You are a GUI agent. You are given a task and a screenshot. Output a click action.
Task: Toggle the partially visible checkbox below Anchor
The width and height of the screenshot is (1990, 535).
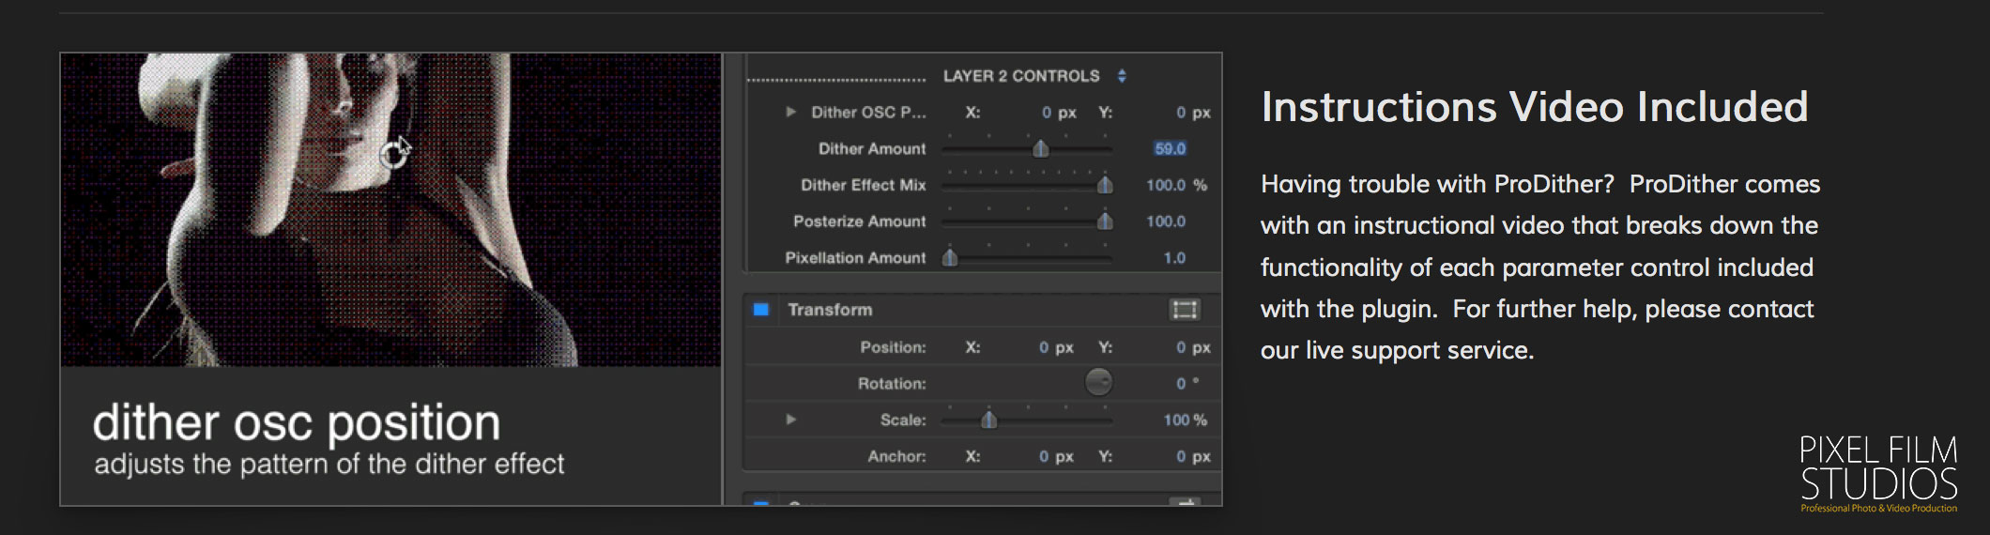coord(761,503)
